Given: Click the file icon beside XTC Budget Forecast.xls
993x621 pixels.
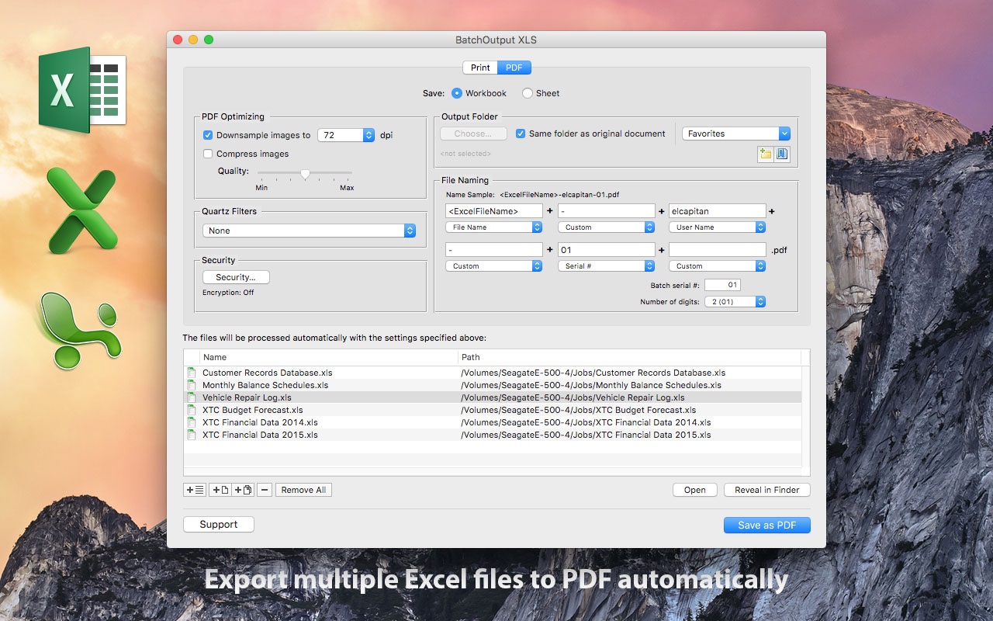Looking at the screenshot, I should click(x=192, y=410).
